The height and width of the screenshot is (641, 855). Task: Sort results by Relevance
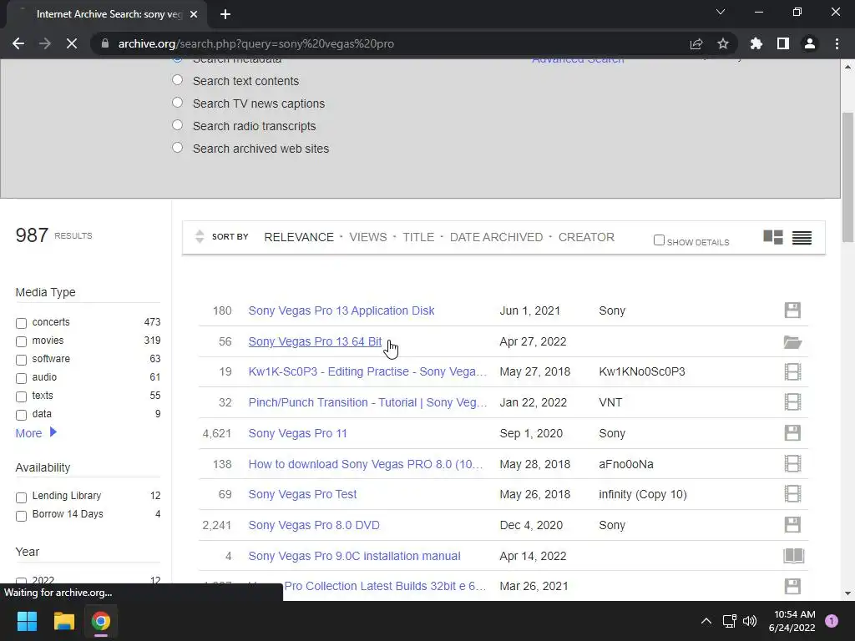[x=299, y=237]
